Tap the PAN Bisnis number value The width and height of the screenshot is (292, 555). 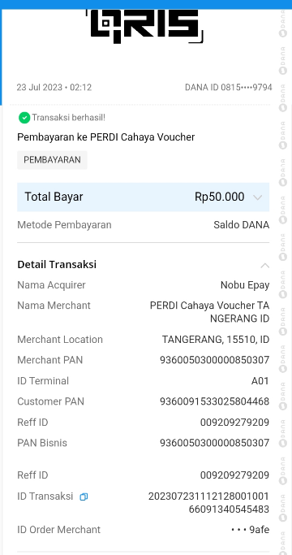(x=215, y=443)
